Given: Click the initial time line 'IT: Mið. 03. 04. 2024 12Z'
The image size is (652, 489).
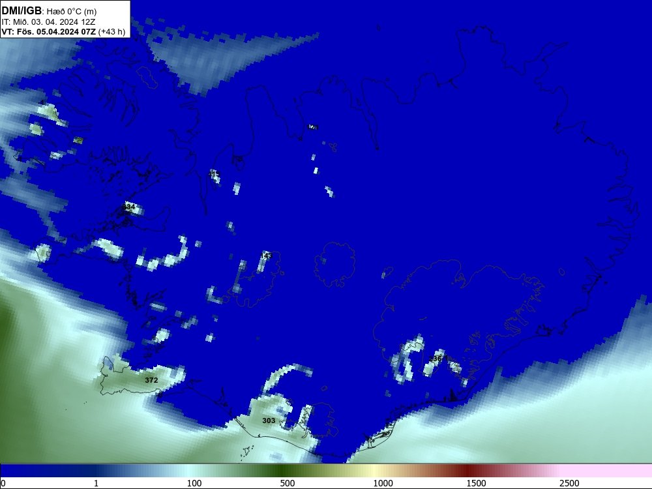Looking at the screenshot, I should pyautogui.click(x=48, y=22).
